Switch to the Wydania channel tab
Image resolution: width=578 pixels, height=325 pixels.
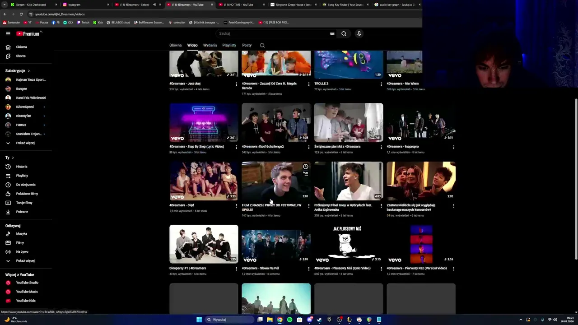[x=210, y=45]
